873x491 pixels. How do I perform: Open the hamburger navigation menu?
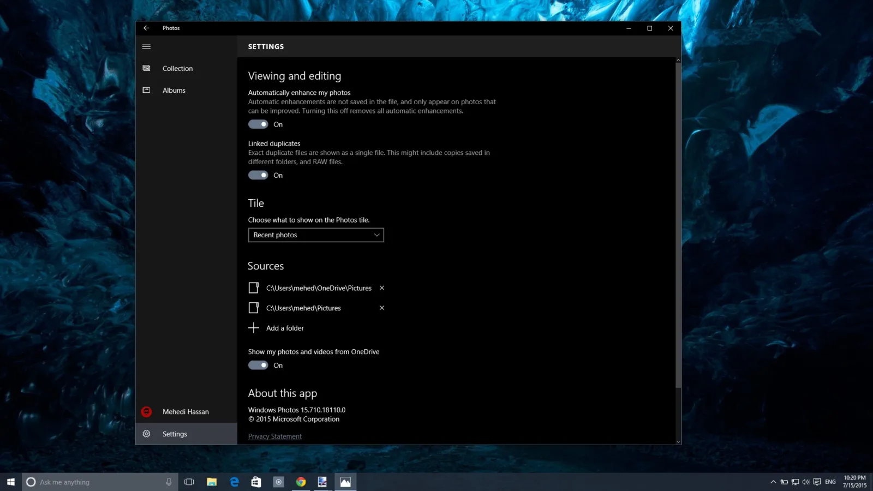click(146, 47)
